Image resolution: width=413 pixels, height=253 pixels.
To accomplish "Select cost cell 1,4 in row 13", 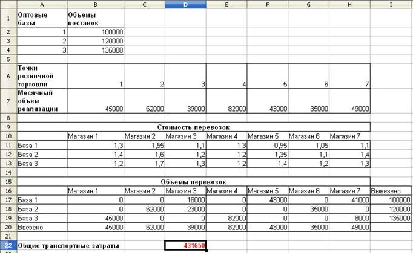I will coord(268,164).
